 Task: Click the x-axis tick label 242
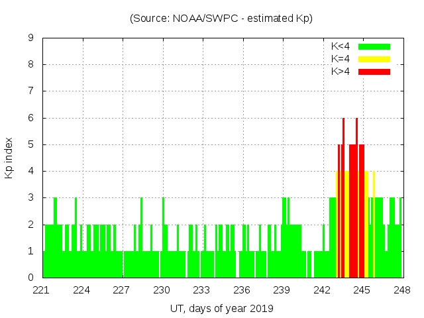(x=322, y=290)
